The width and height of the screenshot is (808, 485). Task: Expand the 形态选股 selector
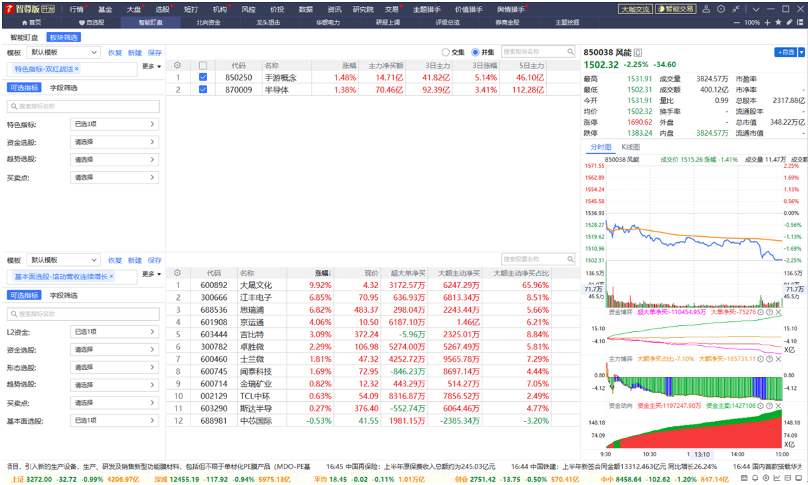click(115, 367)
